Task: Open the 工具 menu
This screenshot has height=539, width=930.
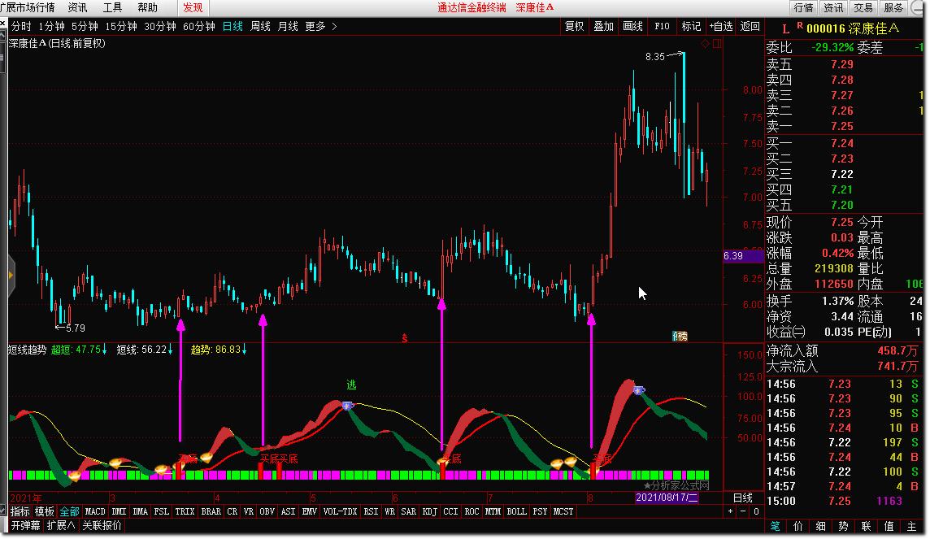Action: (113, 7)
